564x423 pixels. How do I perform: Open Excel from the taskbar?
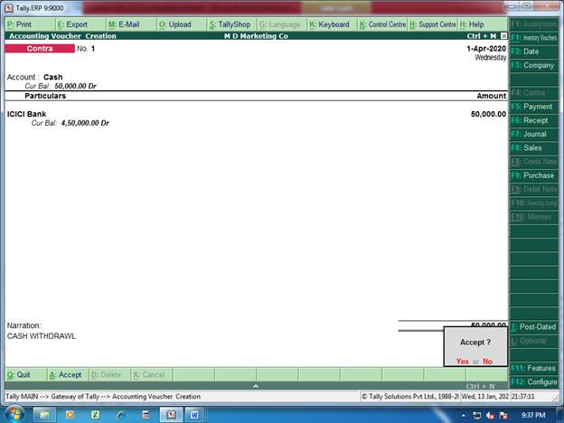95,415
